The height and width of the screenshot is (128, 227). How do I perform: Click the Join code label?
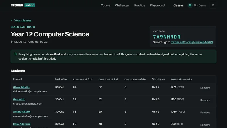click(x=159, y=31)
